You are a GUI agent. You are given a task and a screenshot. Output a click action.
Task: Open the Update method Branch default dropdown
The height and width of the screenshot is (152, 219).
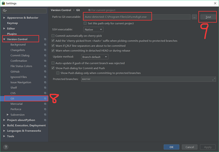[95, 57]
